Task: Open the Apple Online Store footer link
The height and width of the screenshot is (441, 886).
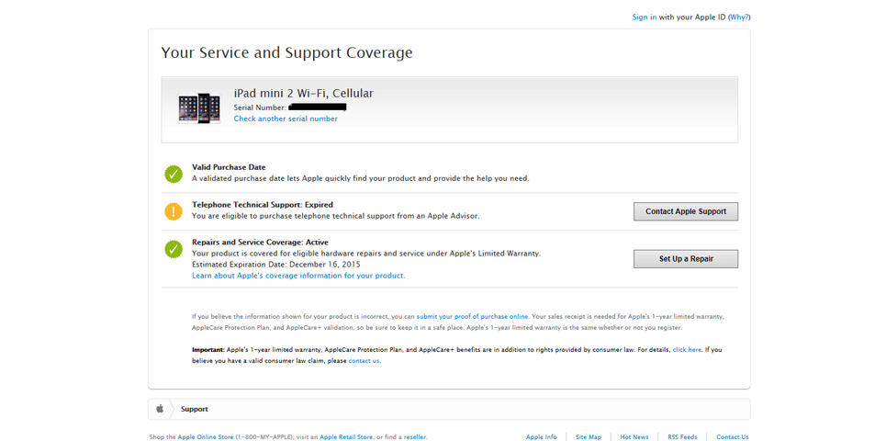Action: (205, 437)
